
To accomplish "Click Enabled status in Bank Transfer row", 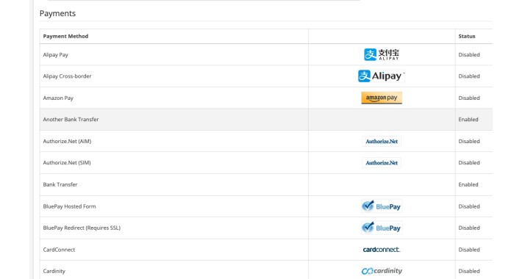I will [x=468, y=184].
